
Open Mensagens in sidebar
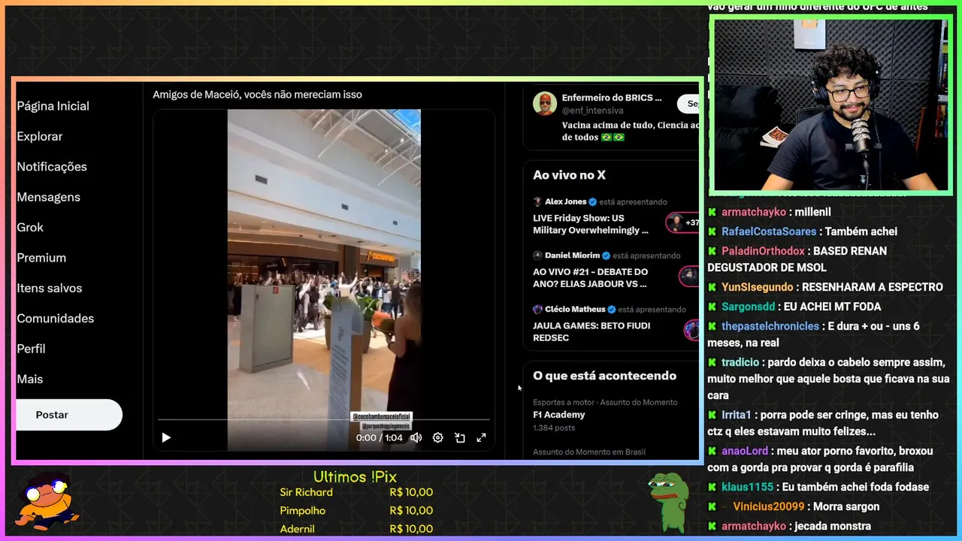(48, 197)
